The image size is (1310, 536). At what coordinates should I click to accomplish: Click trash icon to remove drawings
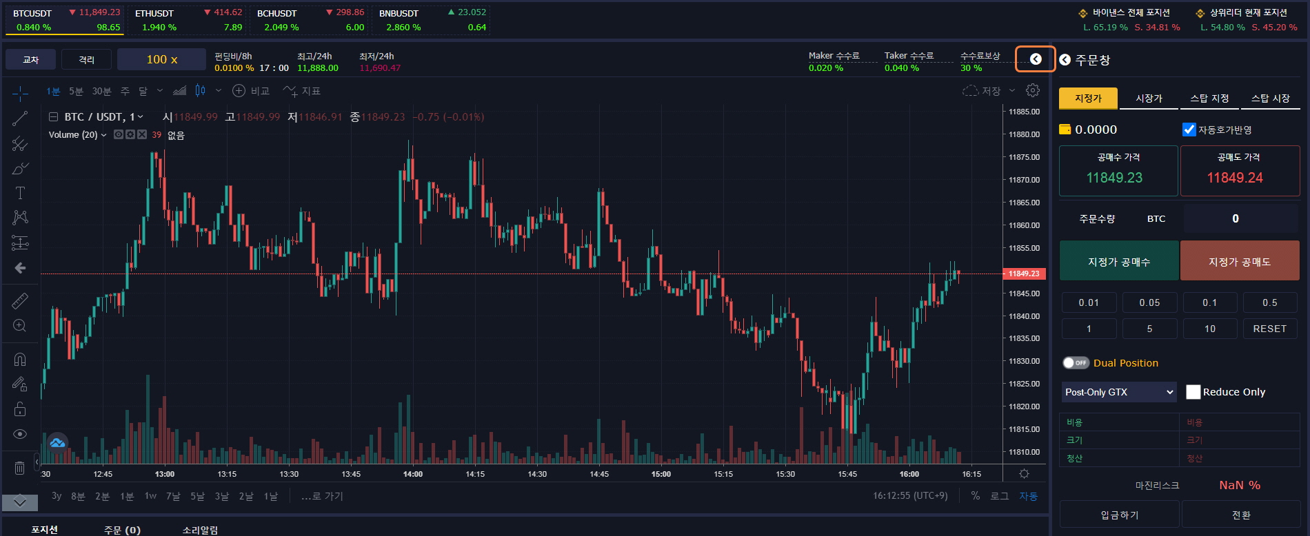point(20,468)
